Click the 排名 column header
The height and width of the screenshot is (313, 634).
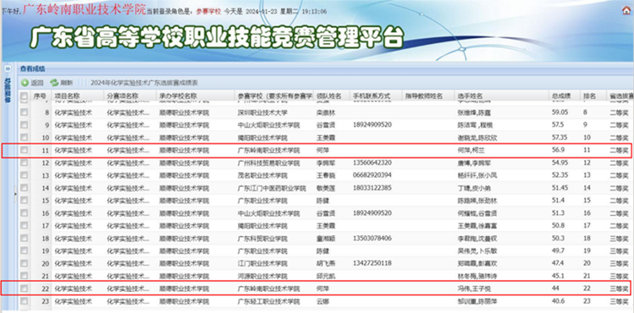[x=593, y=96]
